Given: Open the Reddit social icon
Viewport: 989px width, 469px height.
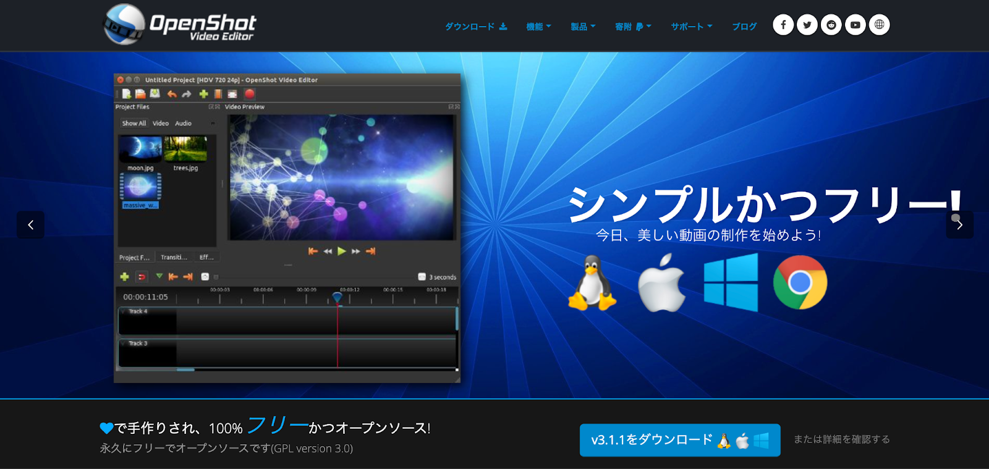Looking at the screenshot, I should (831, 25).
